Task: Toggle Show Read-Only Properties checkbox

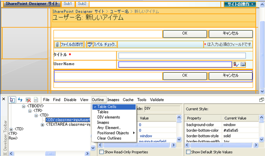Action: 101,152
